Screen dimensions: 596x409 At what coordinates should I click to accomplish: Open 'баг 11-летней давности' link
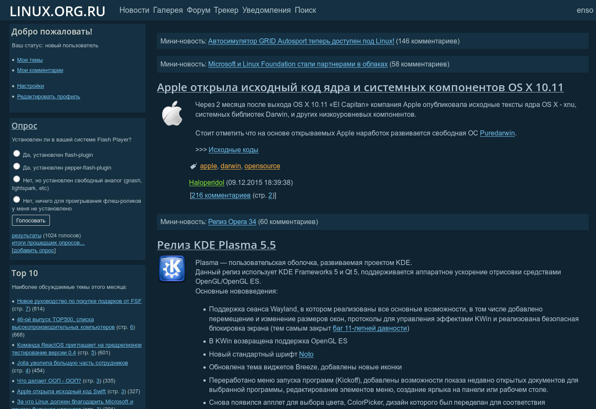370,328
